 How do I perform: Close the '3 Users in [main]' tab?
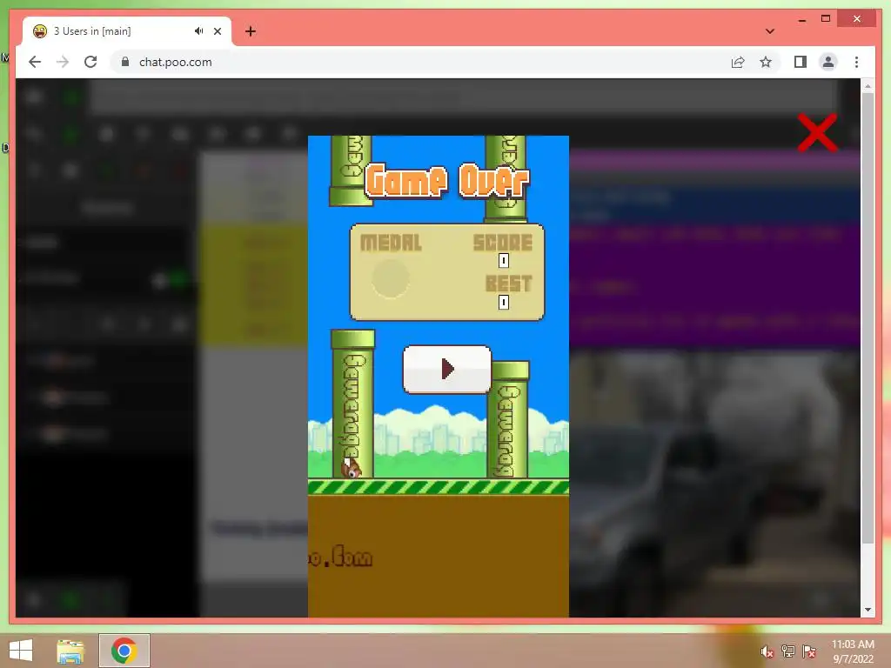point(217,31)
